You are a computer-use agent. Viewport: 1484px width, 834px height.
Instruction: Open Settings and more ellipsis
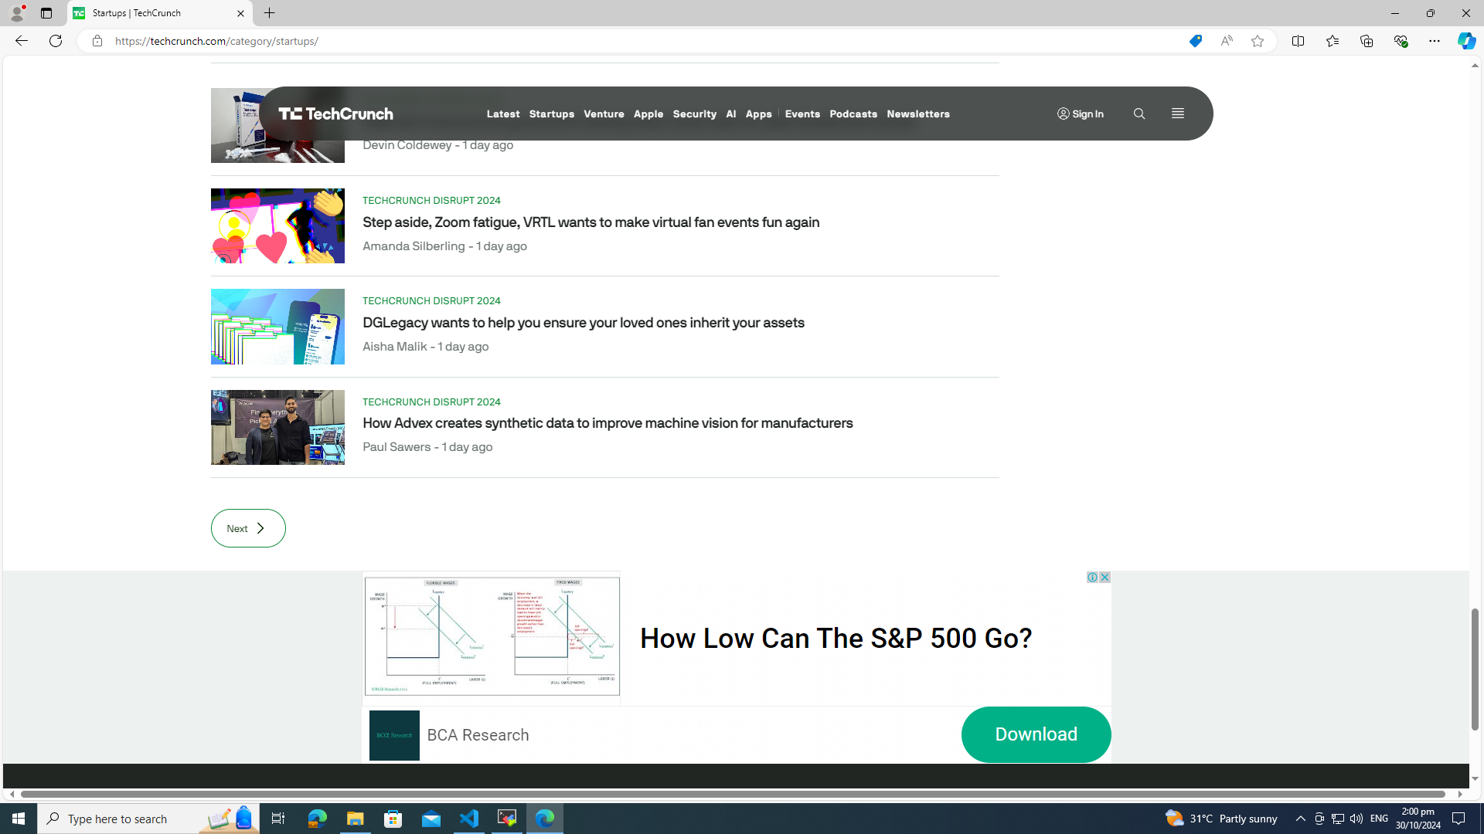pyautogui.click(x=1434, y=41)
